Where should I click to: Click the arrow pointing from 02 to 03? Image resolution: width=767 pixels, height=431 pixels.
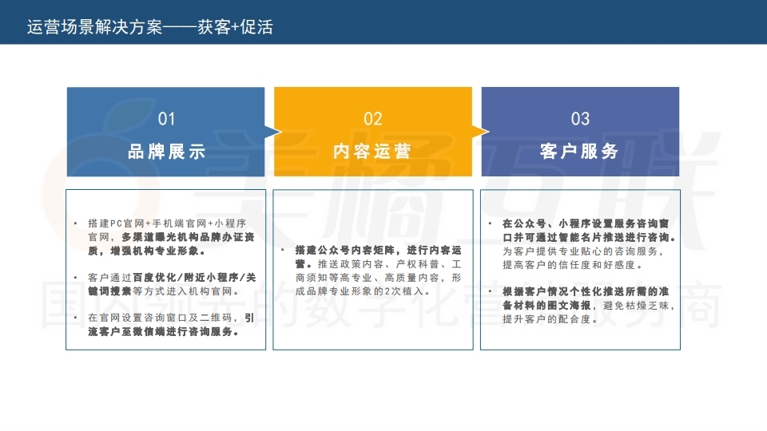tap(480, 132)
